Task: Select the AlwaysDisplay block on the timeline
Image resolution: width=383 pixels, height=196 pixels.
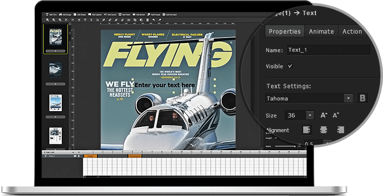Action: coord(135,156)
